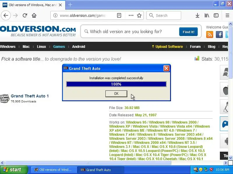
Task: Open page actions three-dot menu
Action: coord(131,15)
